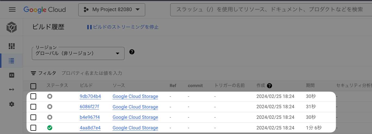
Task: Open the Triggers arrow icon in sidebar
Action: (x=11, y=90)
